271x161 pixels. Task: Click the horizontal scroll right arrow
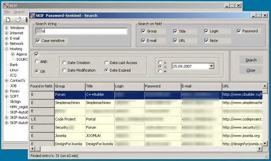click(260, 149)
